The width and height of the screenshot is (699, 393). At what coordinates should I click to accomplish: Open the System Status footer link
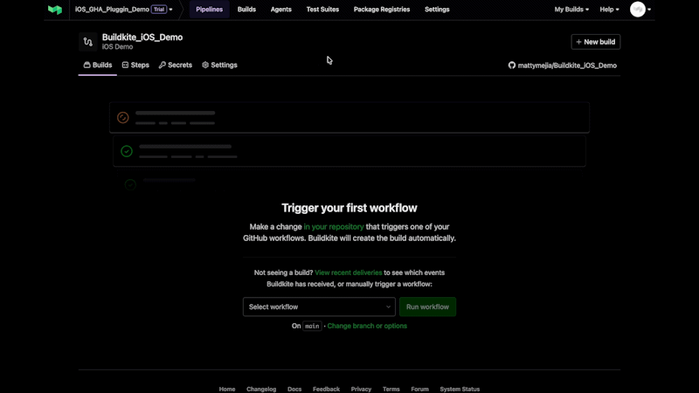coord(460,389)
